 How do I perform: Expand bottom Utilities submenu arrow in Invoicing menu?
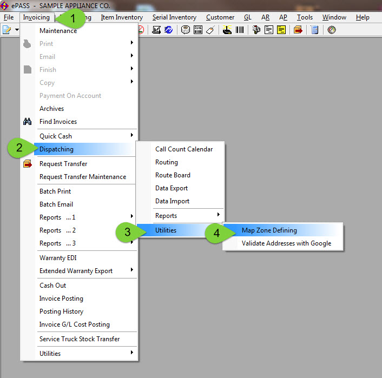pyautogui.click(x=132, y=353)
